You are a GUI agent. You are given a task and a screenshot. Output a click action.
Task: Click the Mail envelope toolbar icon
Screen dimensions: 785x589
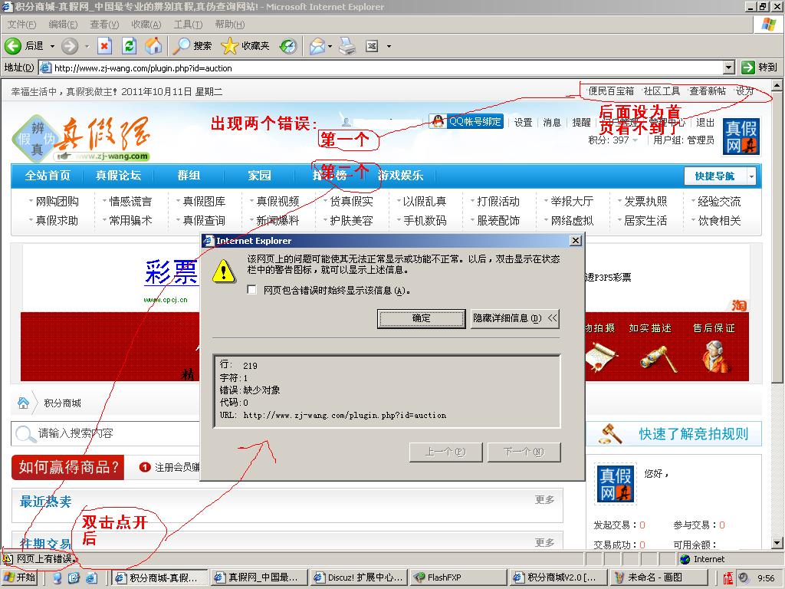tap(317, 46)
